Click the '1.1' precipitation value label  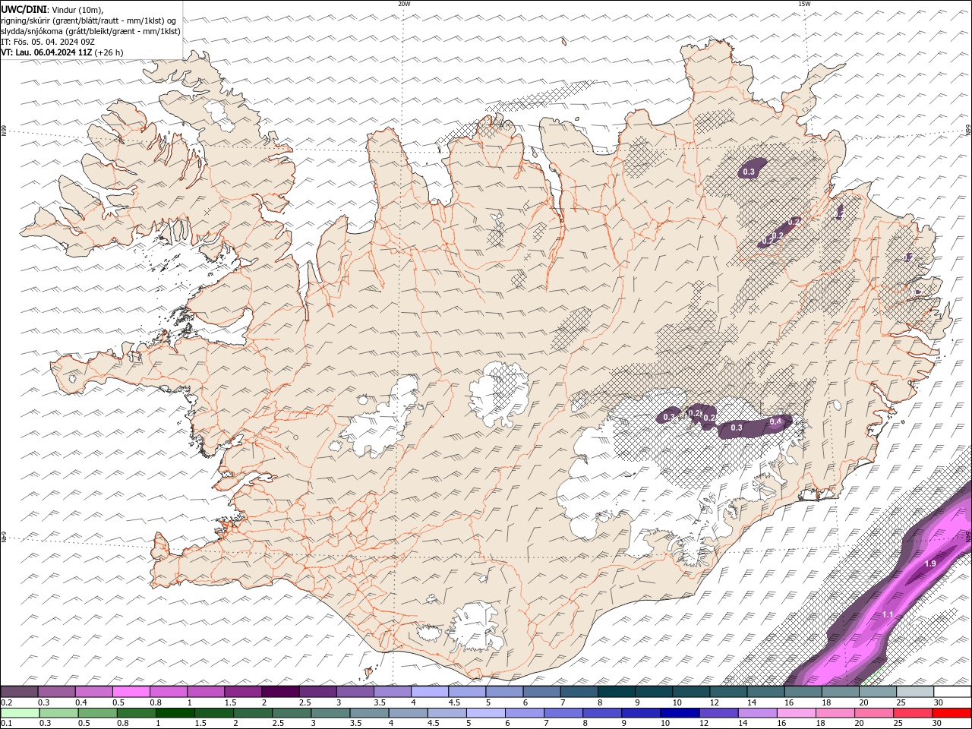(x=888, y=614)
